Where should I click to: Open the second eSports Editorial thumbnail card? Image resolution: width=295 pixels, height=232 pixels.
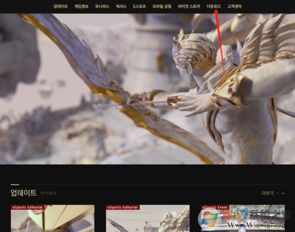pyautogui.click(x=147, y=218)
